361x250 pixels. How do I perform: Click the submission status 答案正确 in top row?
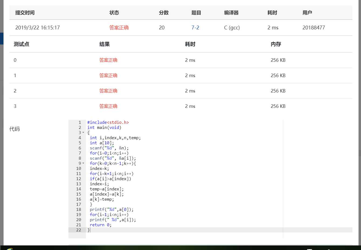(119, 28)
